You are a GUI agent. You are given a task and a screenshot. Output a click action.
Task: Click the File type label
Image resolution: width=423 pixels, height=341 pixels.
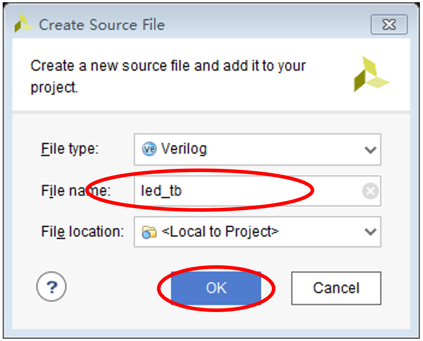[70, 148]
